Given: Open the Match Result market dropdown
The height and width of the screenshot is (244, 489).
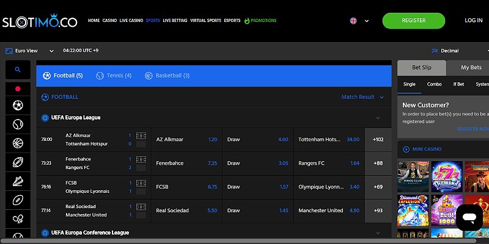Looking at the screenshot, I should pyautogui.click(x=362, y=97).
